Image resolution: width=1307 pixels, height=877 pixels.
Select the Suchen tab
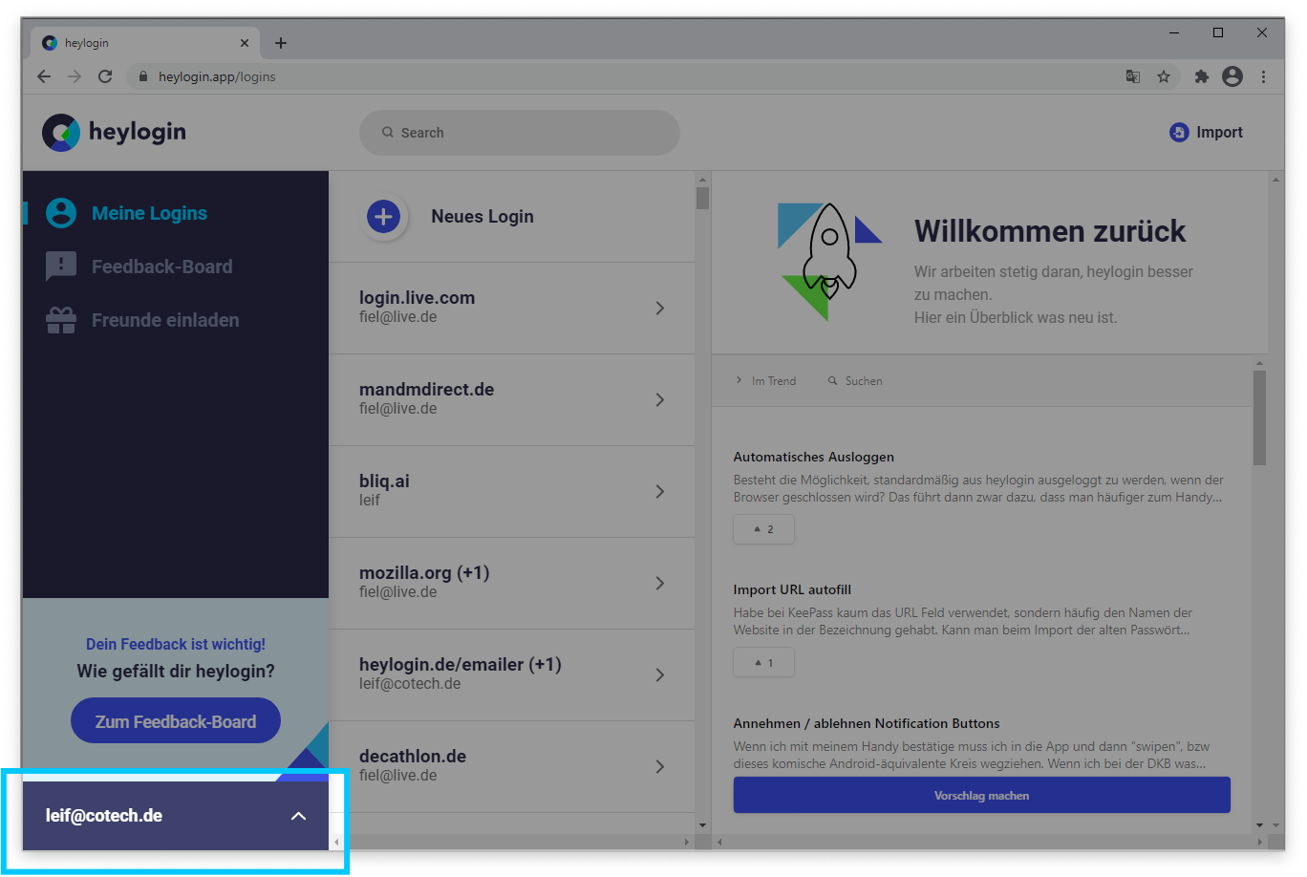[855, 381]
